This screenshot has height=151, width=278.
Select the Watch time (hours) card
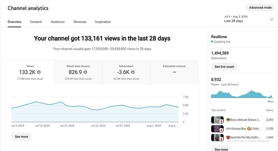(78, 73)
